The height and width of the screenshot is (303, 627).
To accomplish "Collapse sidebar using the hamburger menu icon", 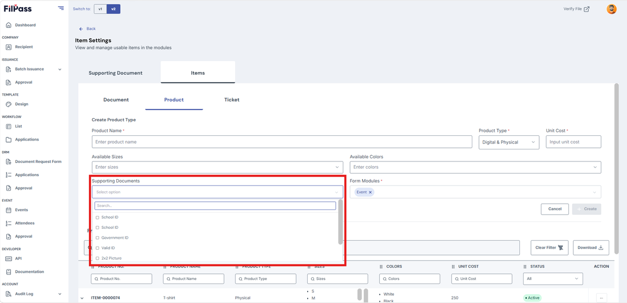I will tap(61, 8).
